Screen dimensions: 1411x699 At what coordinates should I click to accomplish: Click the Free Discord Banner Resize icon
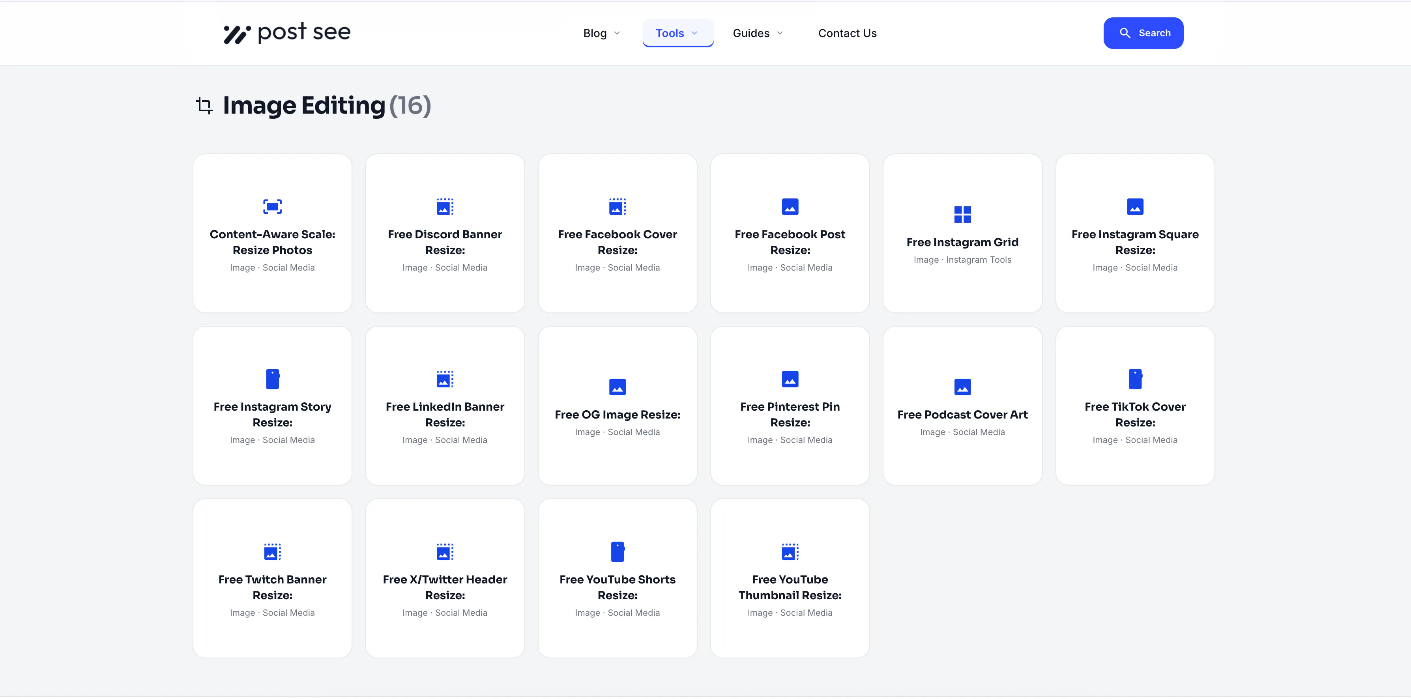coord(445,207)
